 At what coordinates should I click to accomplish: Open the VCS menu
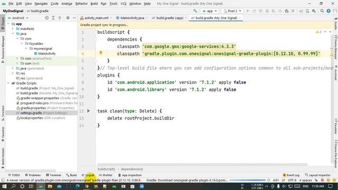(x=123, y=4)
